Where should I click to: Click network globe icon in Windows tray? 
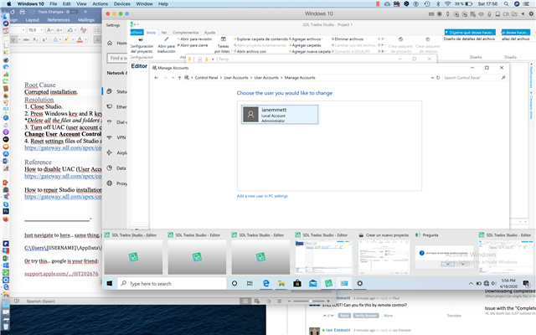486,283
